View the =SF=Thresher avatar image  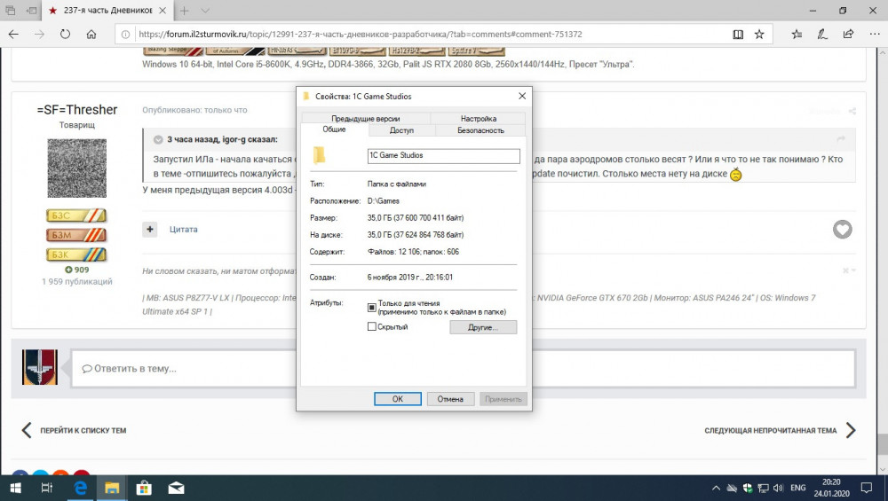[x=77, y=168]
